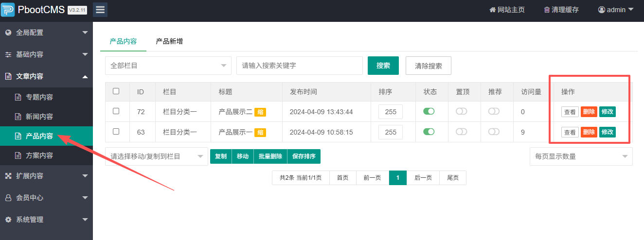The height and width of the screenshot is (240, 644).
Task: Toggle the sidebar hamburger menu button
Action: (x=100, y=10)
